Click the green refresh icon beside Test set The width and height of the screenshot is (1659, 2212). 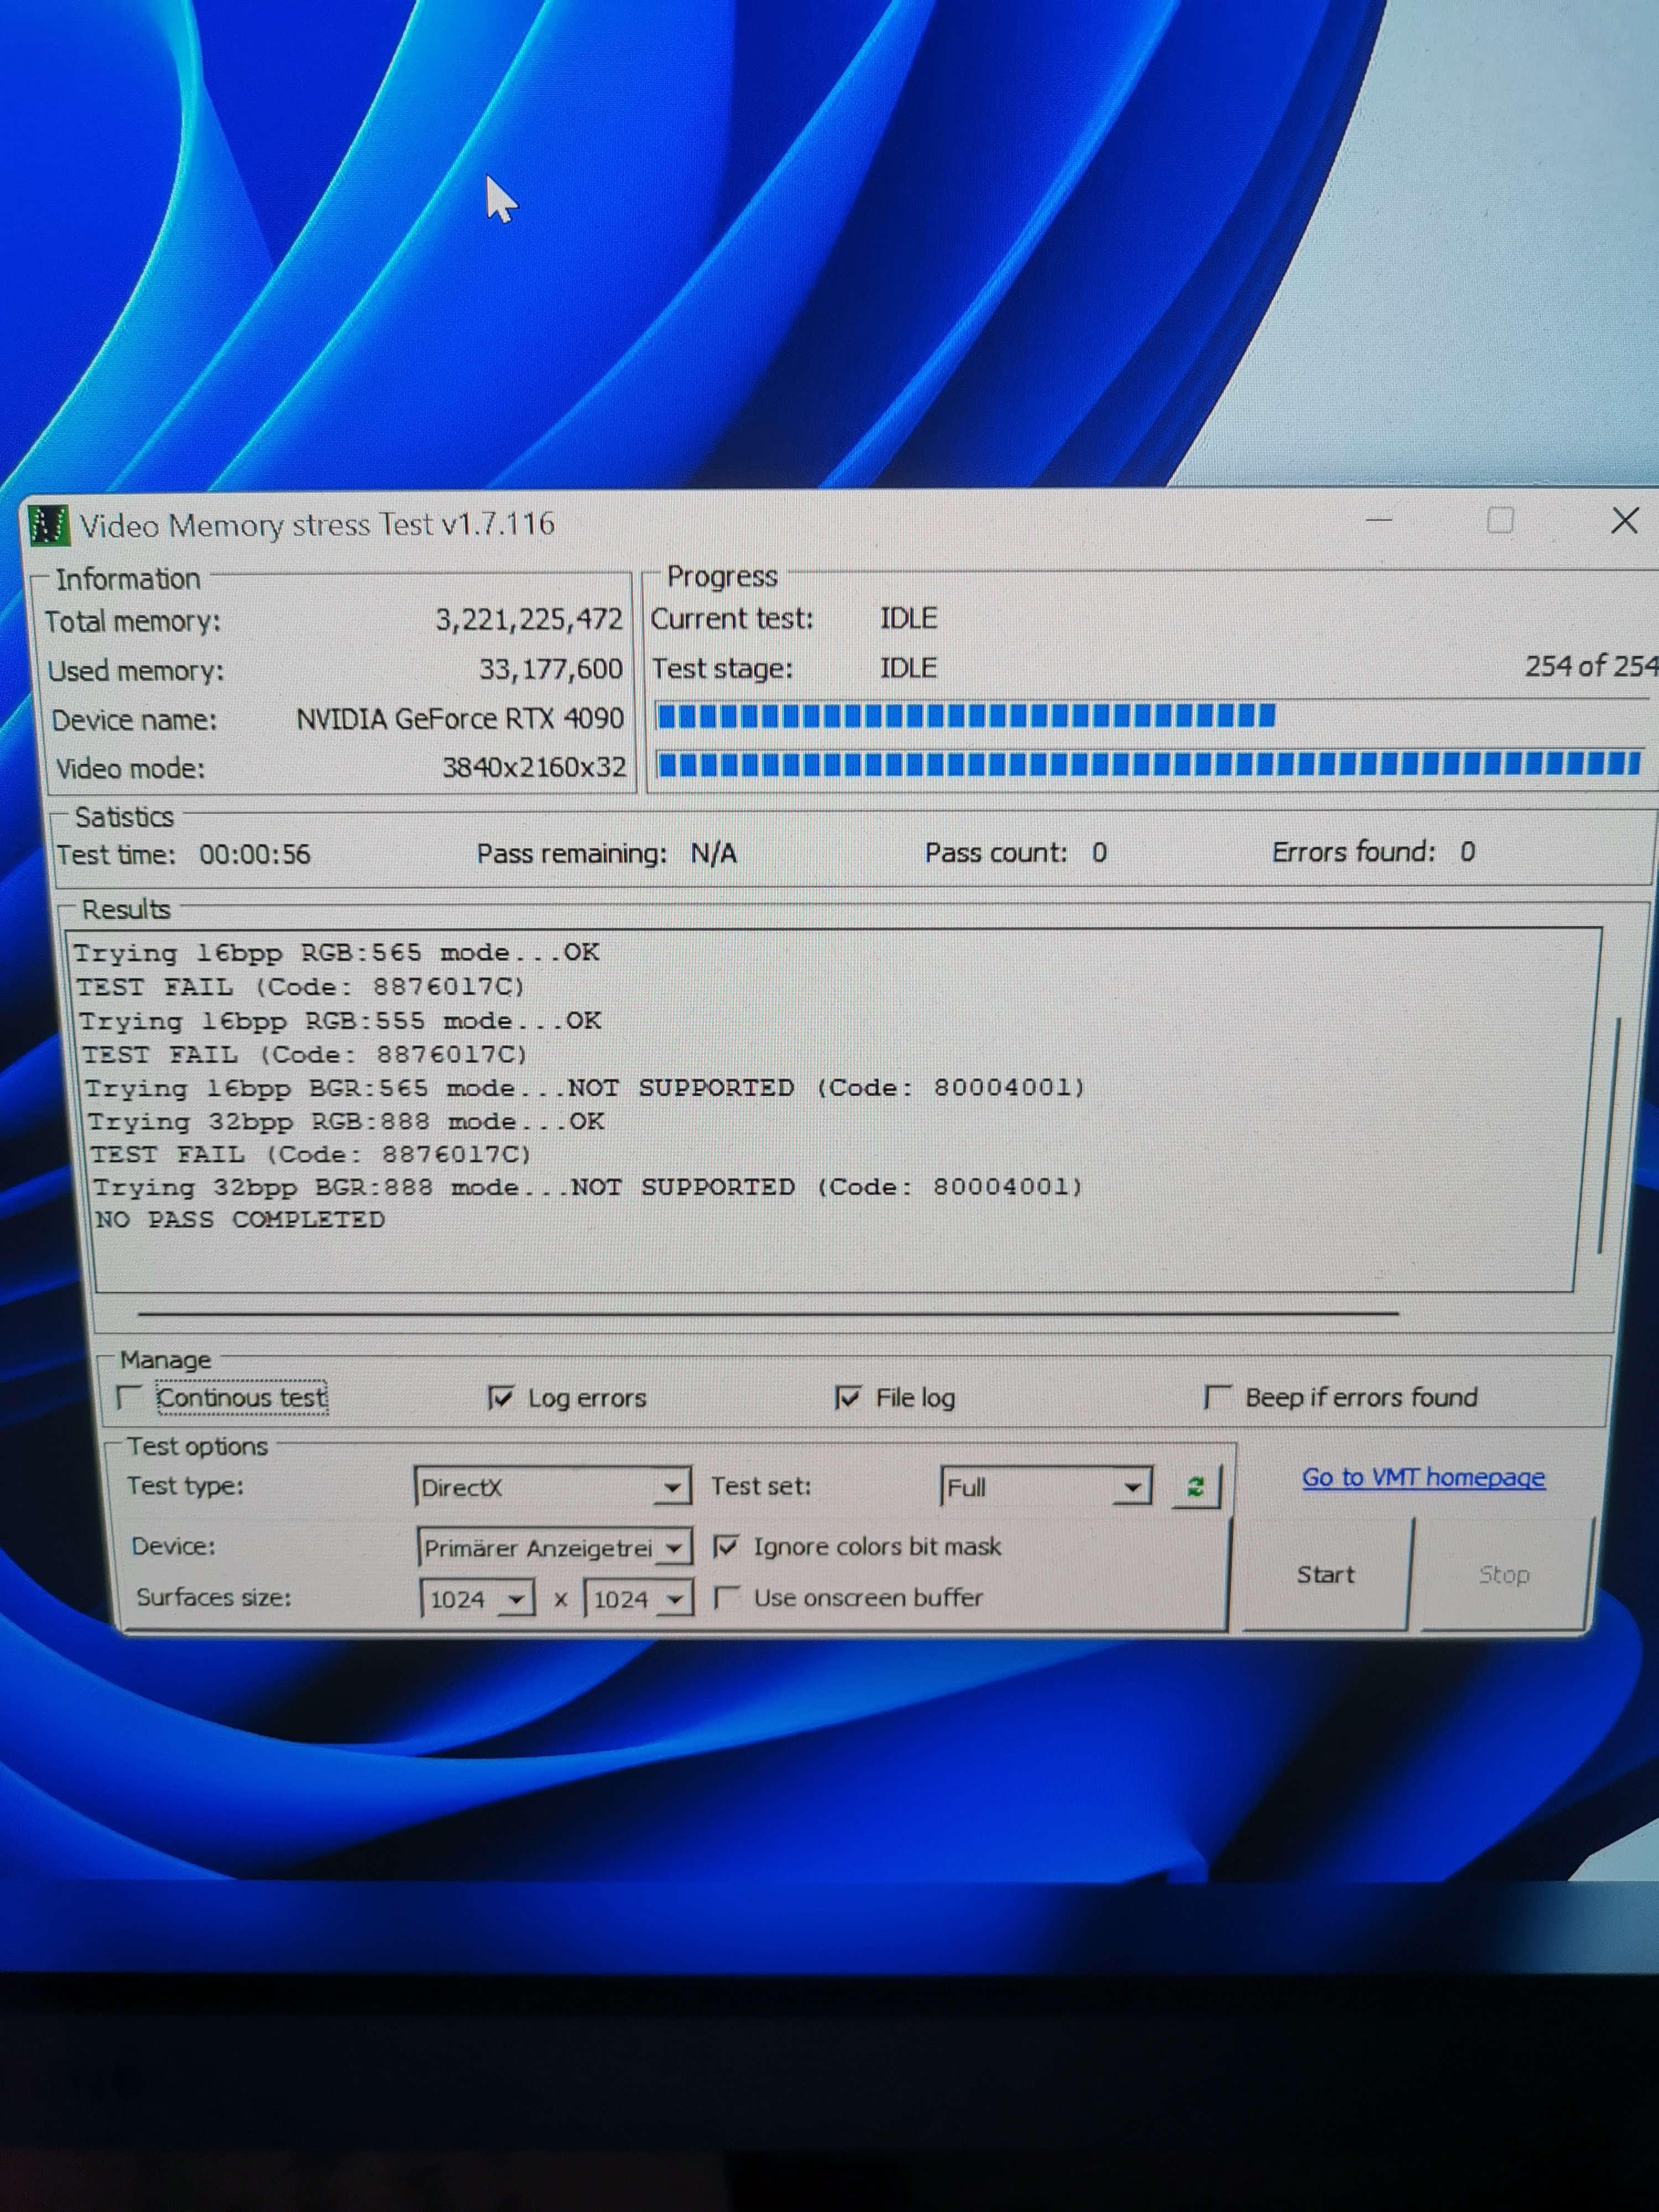[x=1196, y=1486]
